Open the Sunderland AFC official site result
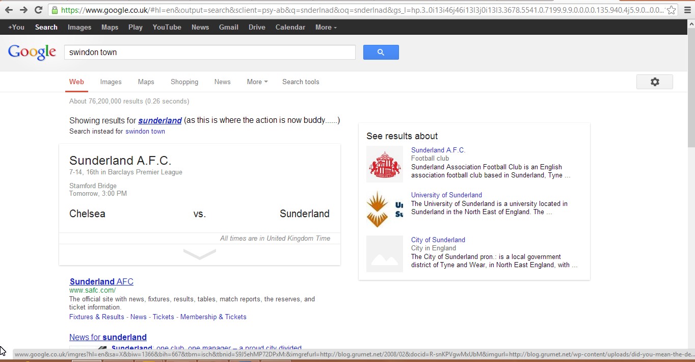Screen dimensions: 695x362 (101, 281)
